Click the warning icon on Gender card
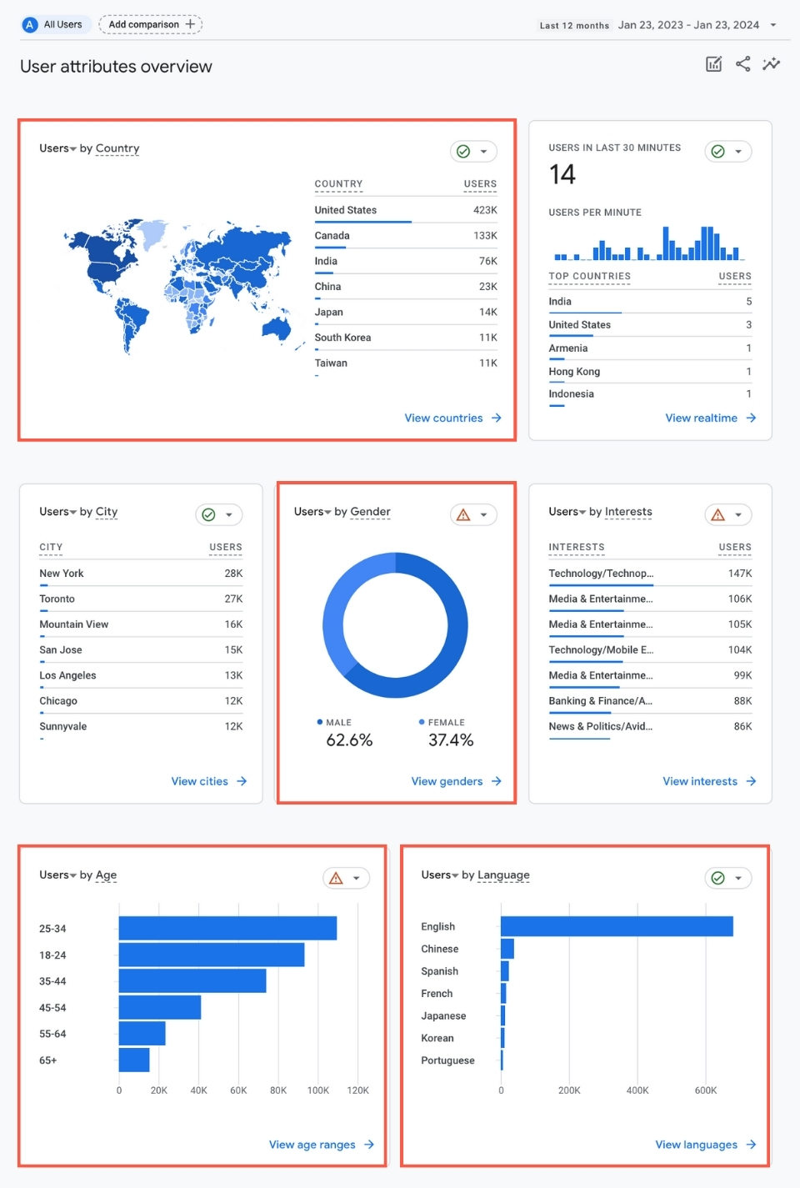This screenshot has width=800, height=1188. [x=464, y=514]
